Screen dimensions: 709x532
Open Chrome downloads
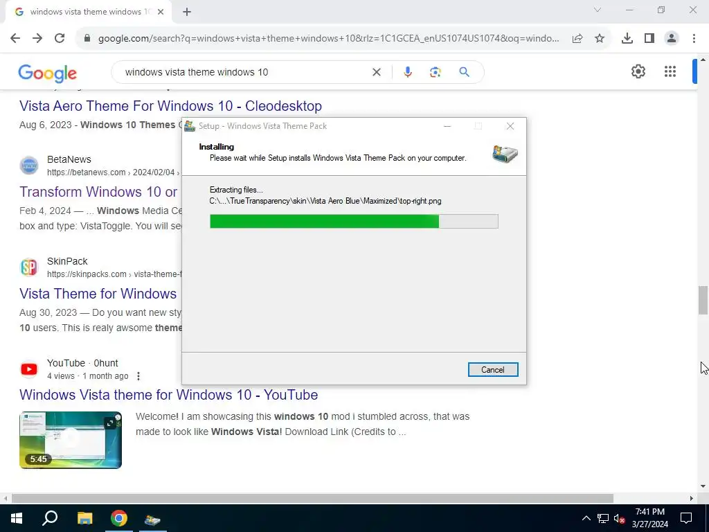tap(627, 39)
